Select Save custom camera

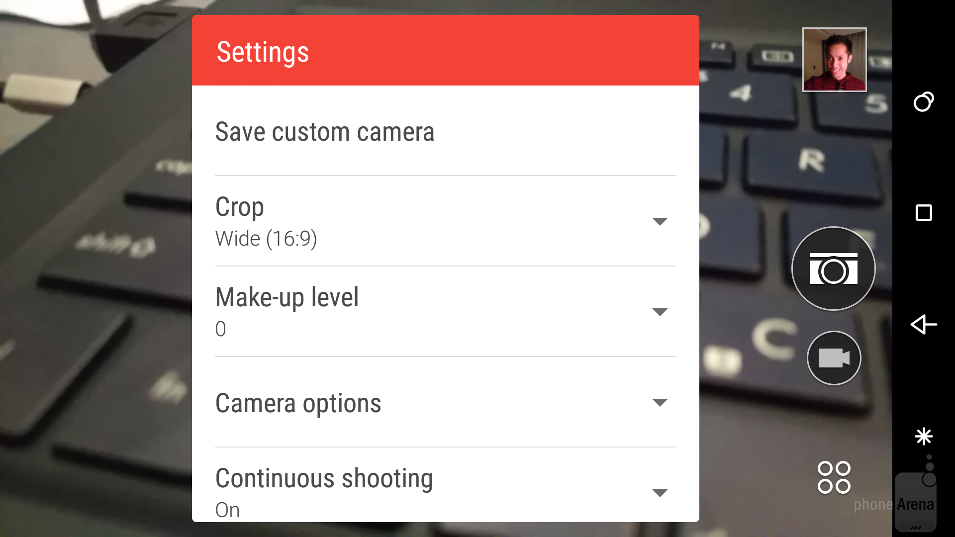pyautogui.click(x=445, y=131)
